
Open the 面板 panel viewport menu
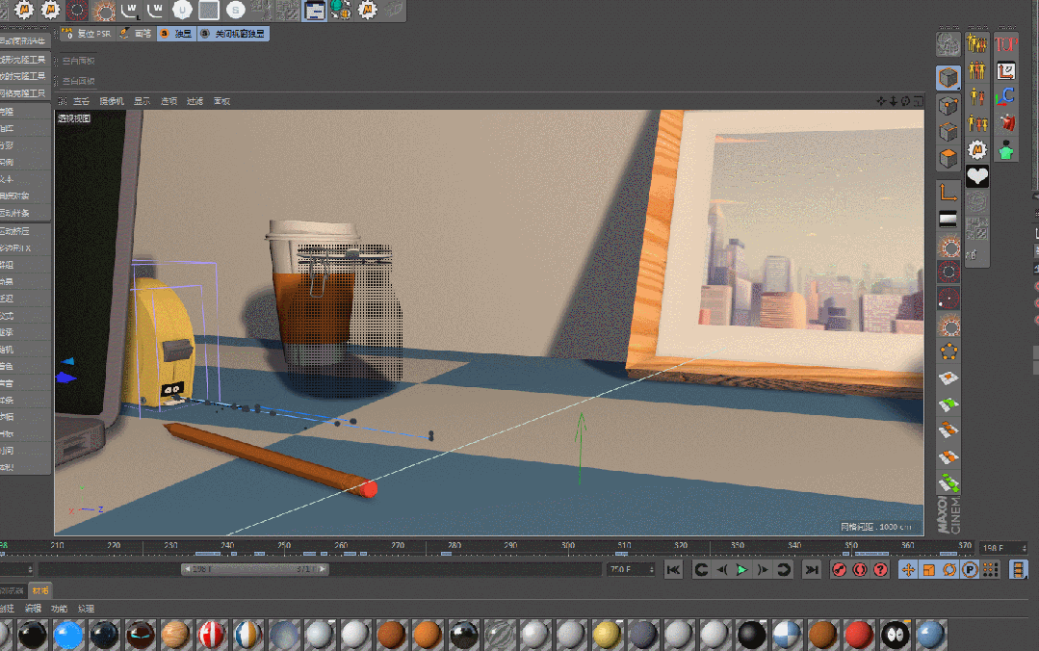tap(222, 101)
